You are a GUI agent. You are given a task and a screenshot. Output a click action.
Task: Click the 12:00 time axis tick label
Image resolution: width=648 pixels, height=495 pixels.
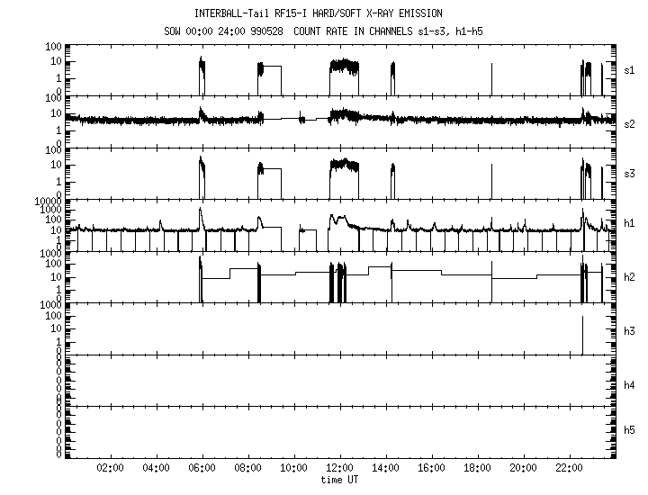click(x=339, y=468)
